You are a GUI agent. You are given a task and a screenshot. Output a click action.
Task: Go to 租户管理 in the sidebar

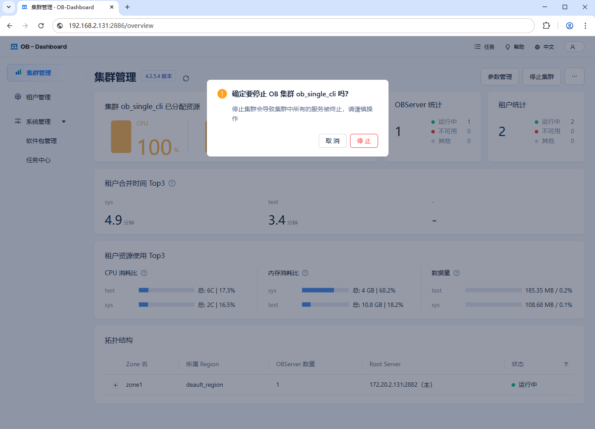click(38, 97)
